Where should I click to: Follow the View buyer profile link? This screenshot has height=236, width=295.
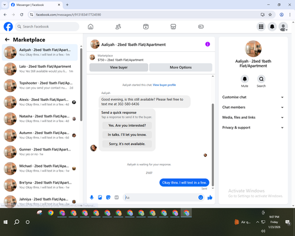[x=164, y=85]
